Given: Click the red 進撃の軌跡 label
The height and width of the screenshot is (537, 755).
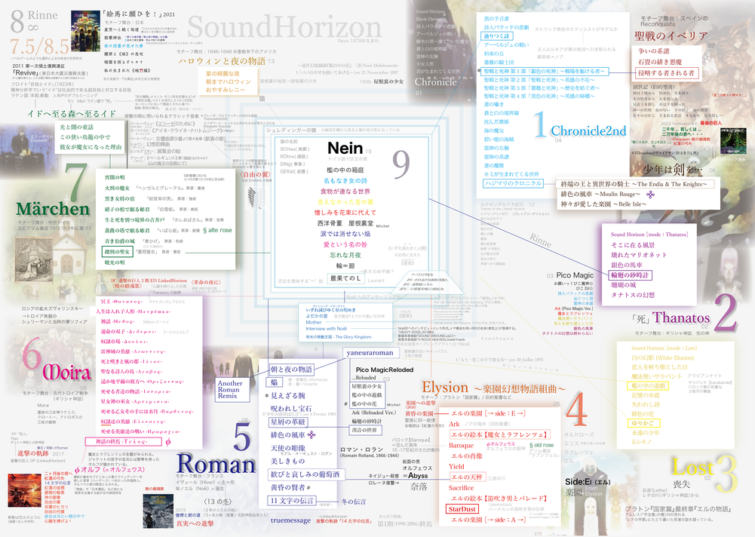Looking at the screenshot, I should 32,453.
